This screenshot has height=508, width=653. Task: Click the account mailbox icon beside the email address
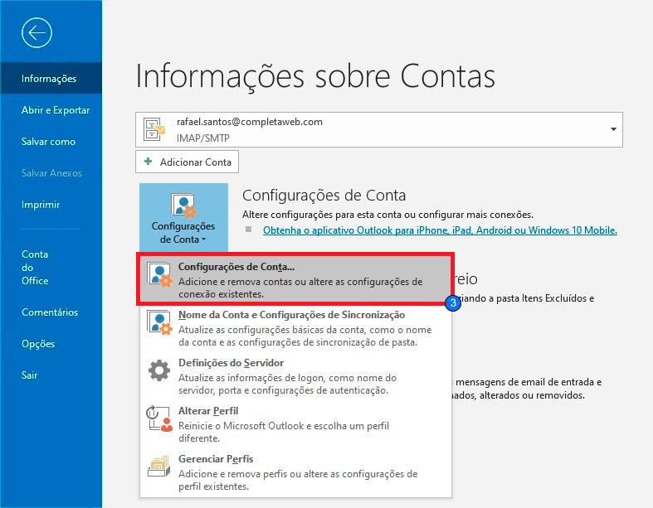point(154,128)
